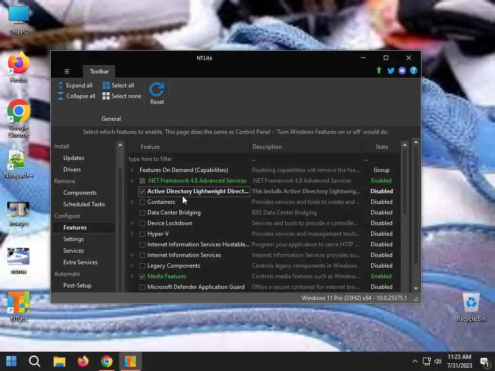Click the NTLite taskbar icon

[x=131, y=361]
